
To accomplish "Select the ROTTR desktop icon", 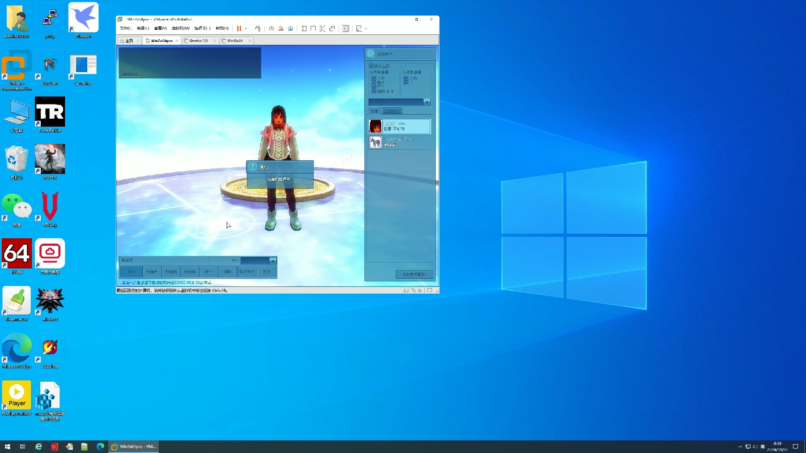I will pyautogui.click(x=50, y=162).
